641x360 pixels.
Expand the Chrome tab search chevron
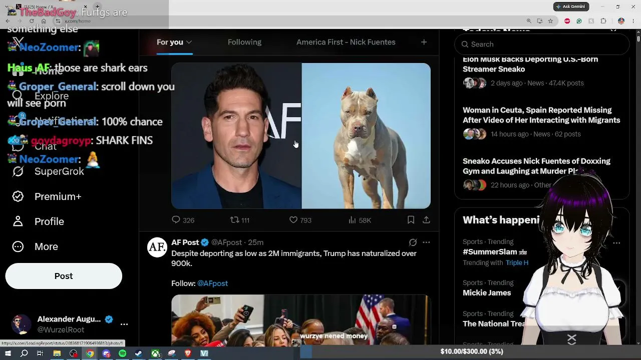tap(8, 6)
